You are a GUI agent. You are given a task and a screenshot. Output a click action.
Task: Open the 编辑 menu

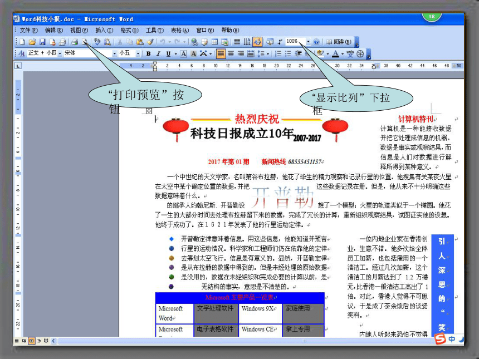point(54,30)
